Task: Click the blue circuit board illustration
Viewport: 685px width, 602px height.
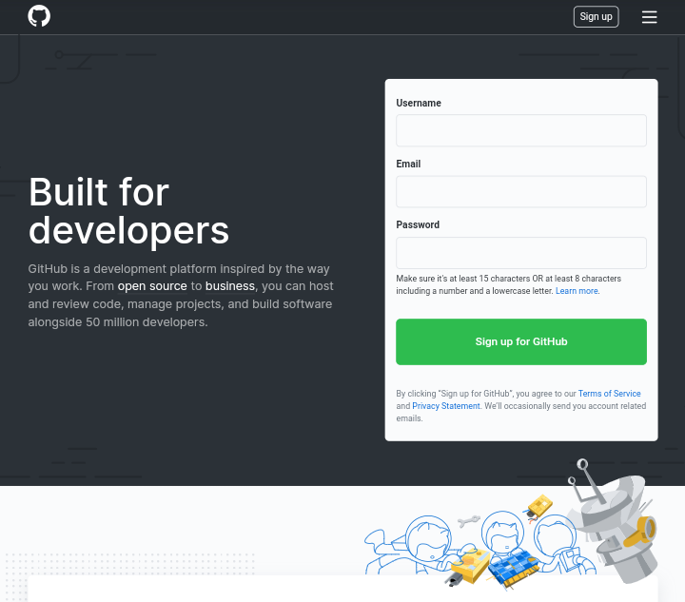Action: click(513, 568)
